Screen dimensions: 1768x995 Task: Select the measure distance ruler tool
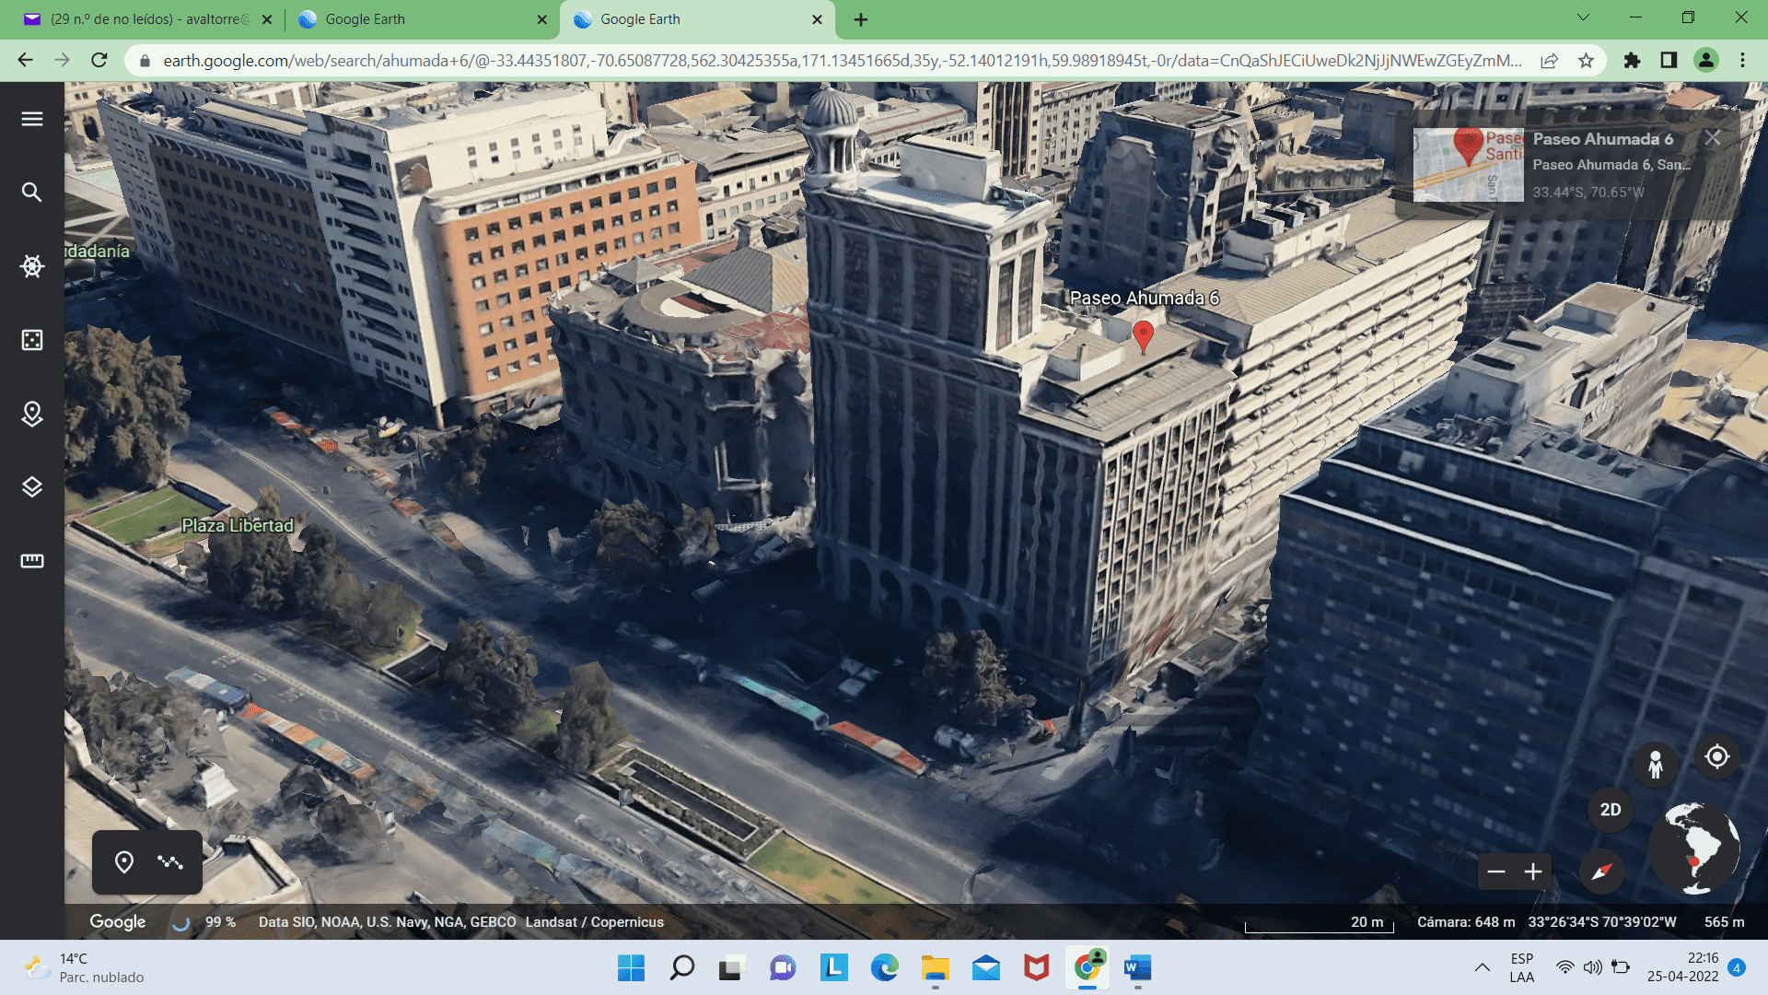click(x=32, y=561)
